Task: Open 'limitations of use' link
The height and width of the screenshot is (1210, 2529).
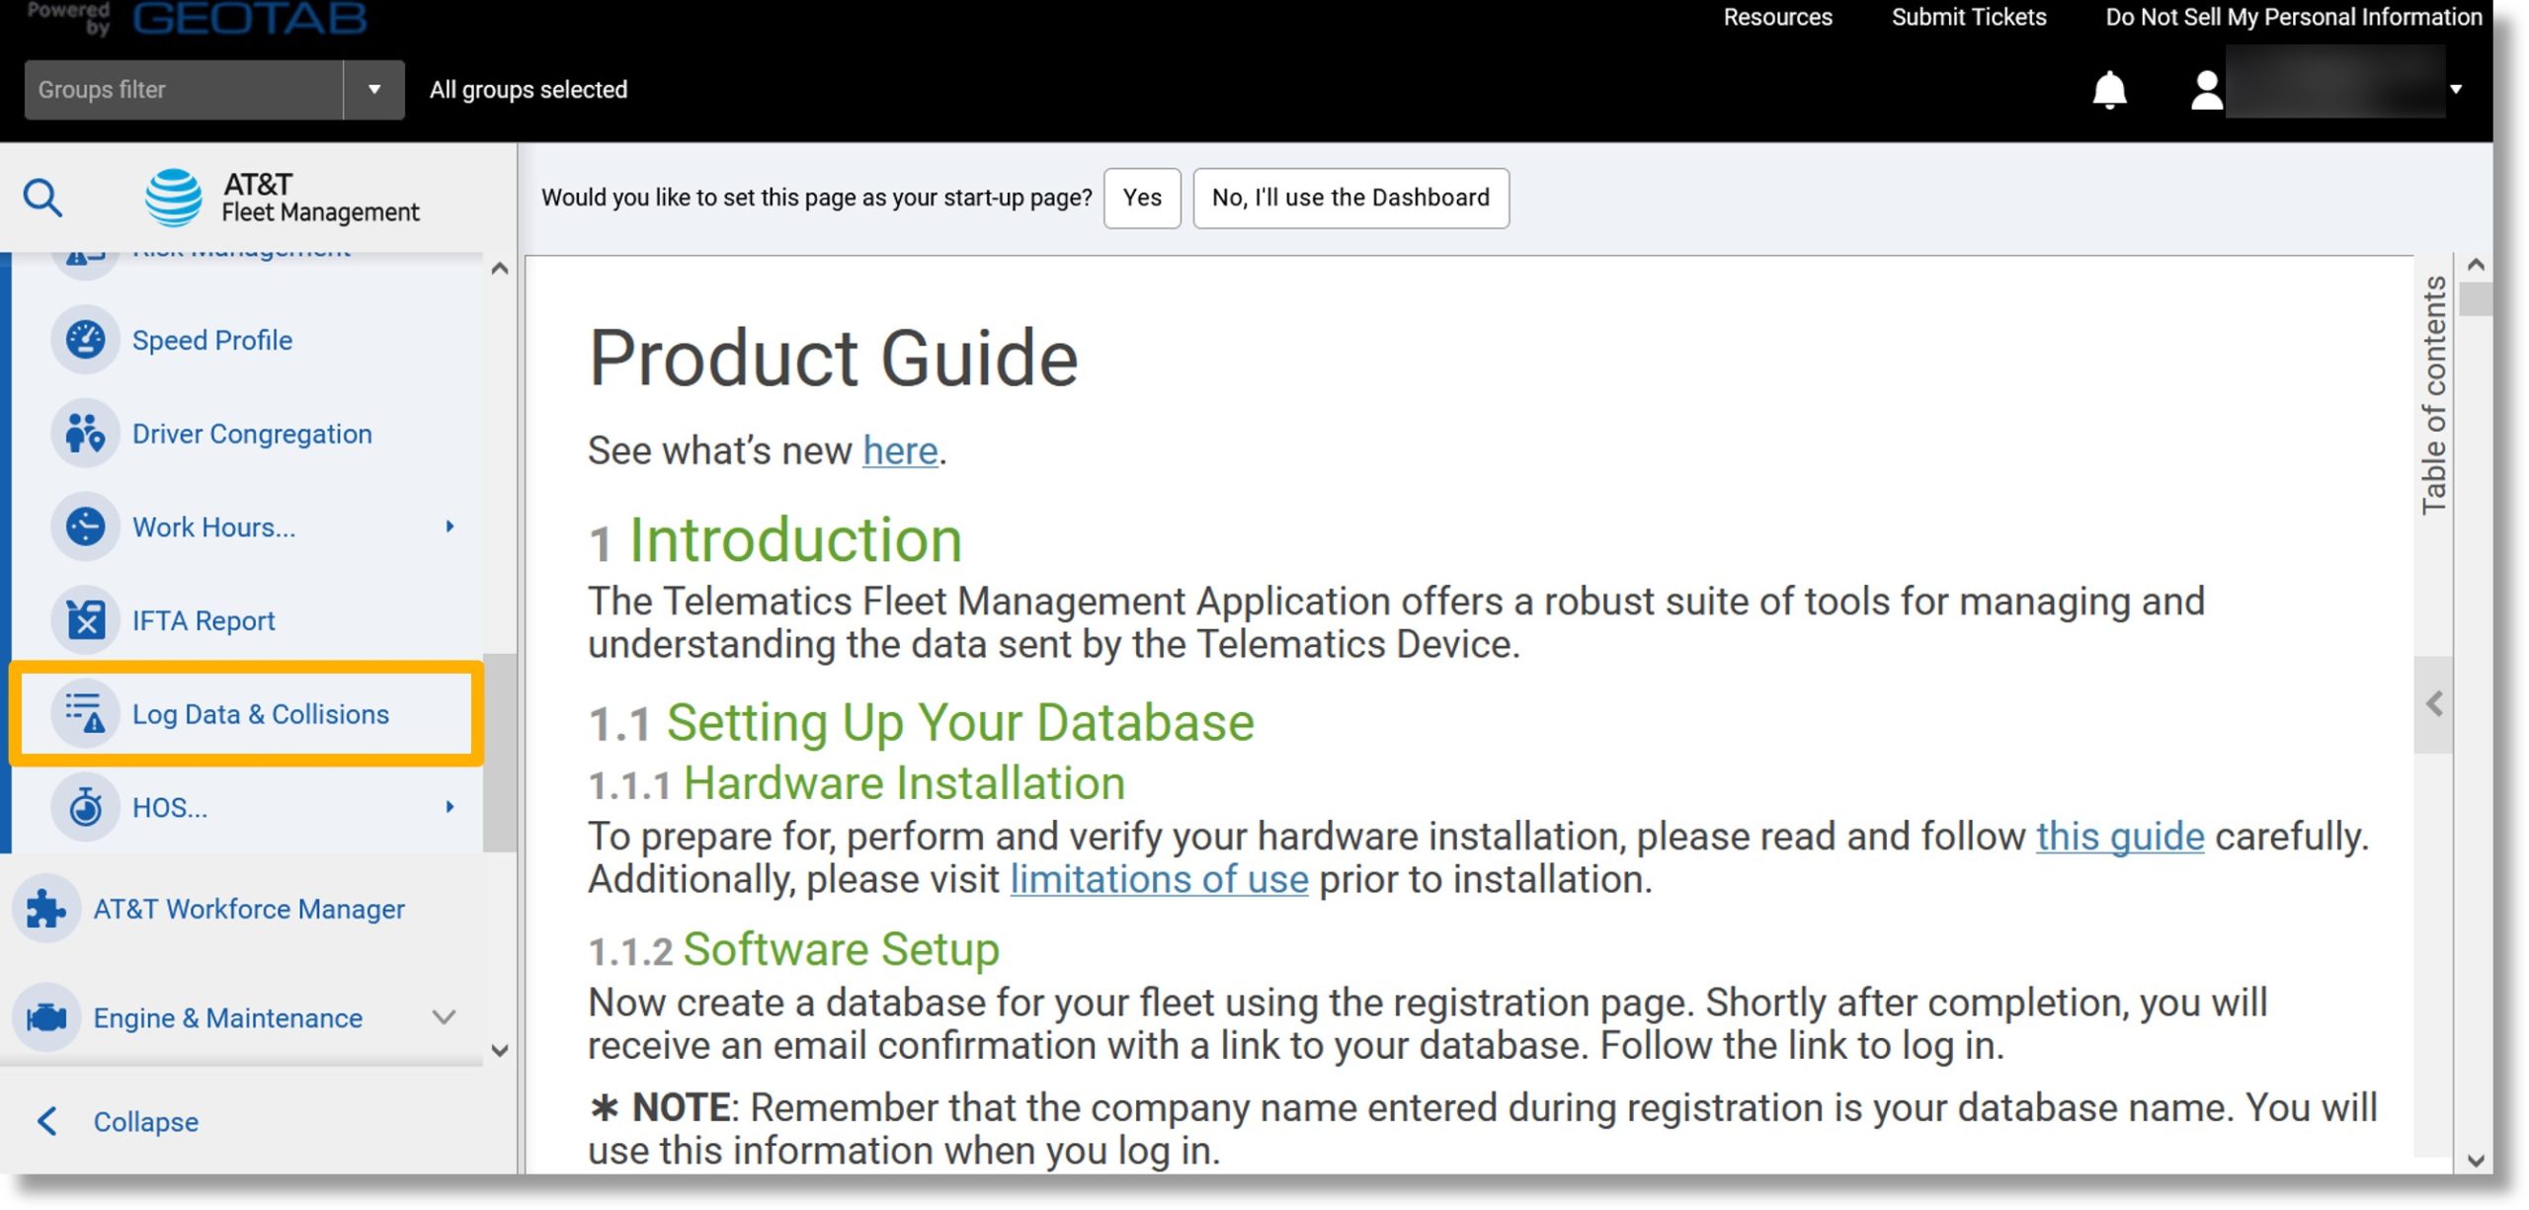Action: pyautogui.click(x=1159, y=878)
